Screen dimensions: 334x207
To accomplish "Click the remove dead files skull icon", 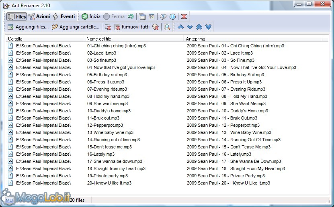I will 156,27.
